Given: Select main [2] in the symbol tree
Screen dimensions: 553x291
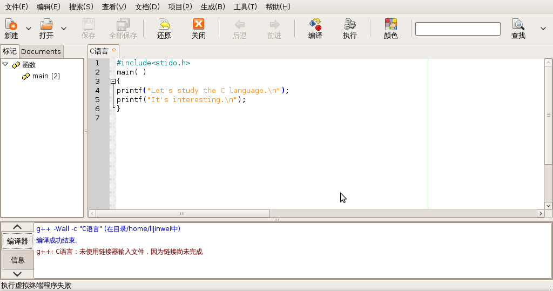Looking at the screenshot, I should [46, 76].
